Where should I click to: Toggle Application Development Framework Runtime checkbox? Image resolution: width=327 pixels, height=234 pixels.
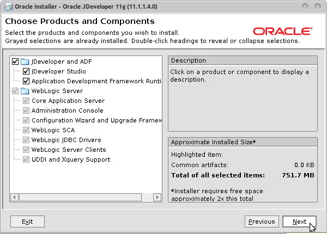click(26, 81)
